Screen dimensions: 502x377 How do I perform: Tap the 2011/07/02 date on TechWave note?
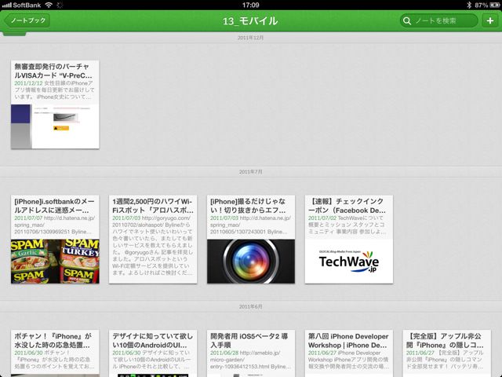(x=322, y=218)
